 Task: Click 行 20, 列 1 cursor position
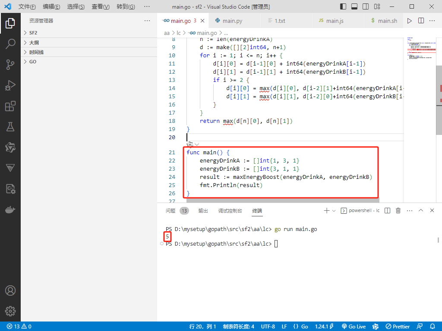[203, 327]
